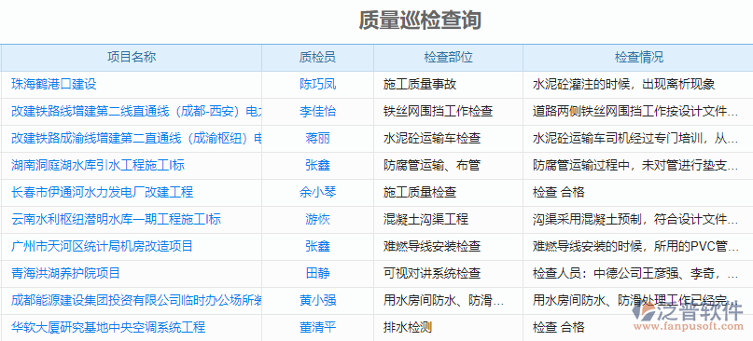This screenshot has height=341, width=753.
Task: Open project link 珠海鹤港口建设
Action: [54, 85]
